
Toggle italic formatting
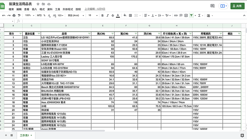108,15
